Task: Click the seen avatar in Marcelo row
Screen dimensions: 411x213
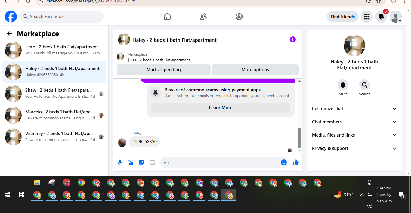Action: [x=101, y=115]
